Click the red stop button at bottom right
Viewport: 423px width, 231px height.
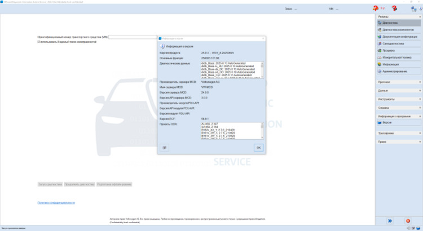pyautogui.click(x=408, y=221)
